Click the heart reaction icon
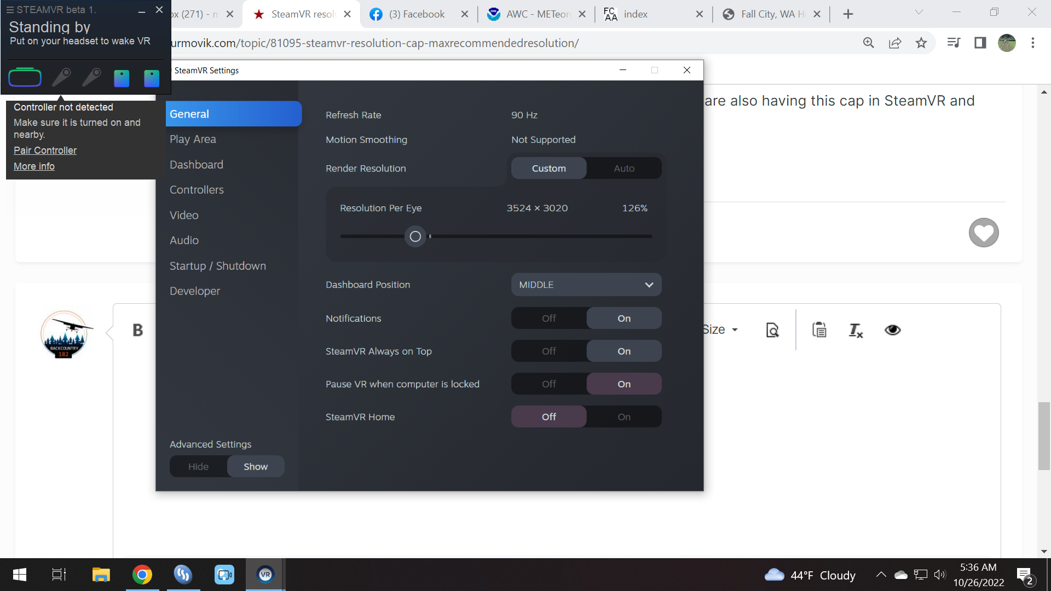Image resolution: width=1051 pixels, height=591 pixels. pyautogui.click(x=984, y=233)
